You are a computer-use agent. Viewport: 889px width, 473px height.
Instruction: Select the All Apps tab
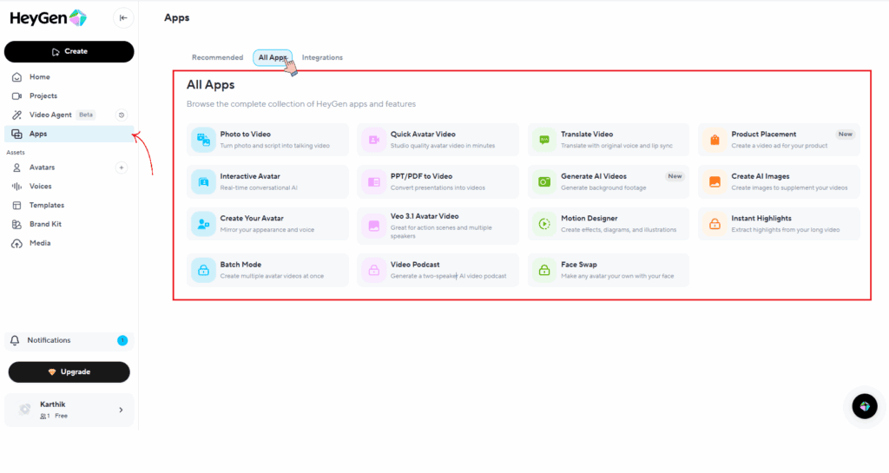273,58
